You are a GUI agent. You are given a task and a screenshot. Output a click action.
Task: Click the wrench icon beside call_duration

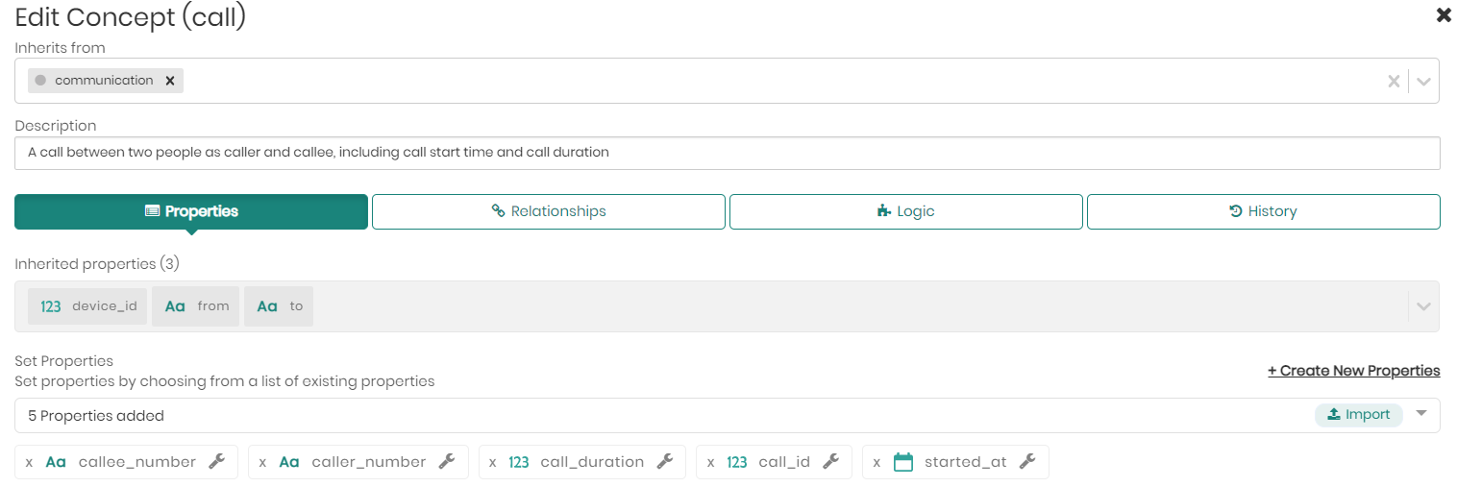664,462
